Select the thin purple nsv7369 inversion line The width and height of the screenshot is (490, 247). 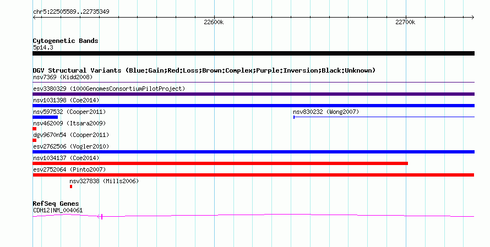253,83
